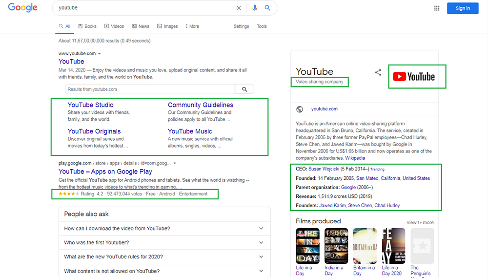Open the YouTube main result link

(x=71, y=62)
